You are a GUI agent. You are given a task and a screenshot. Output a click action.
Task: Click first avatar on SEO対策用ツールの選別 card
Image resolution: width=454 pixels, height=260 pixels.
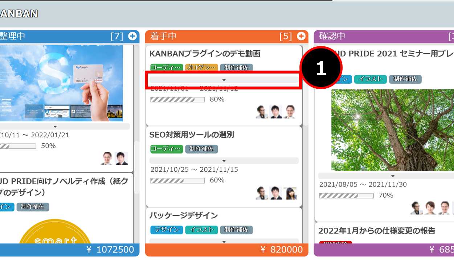click(x=262, y=193)
